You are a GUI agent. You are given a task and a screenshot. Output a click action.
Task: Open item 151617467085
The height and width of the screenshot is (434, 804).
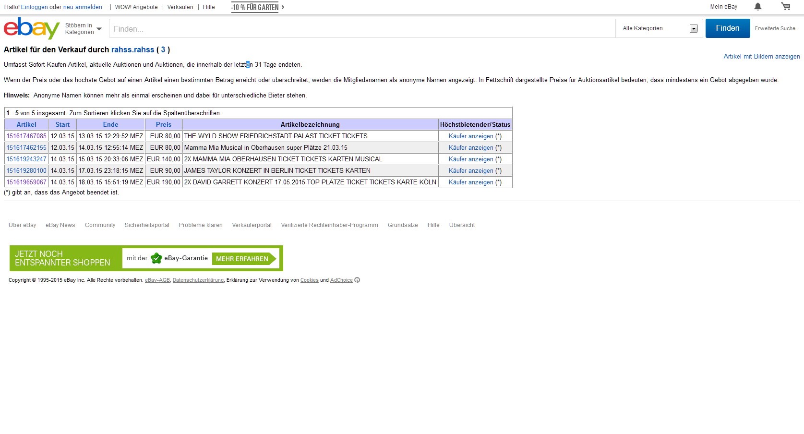[26, 136]
